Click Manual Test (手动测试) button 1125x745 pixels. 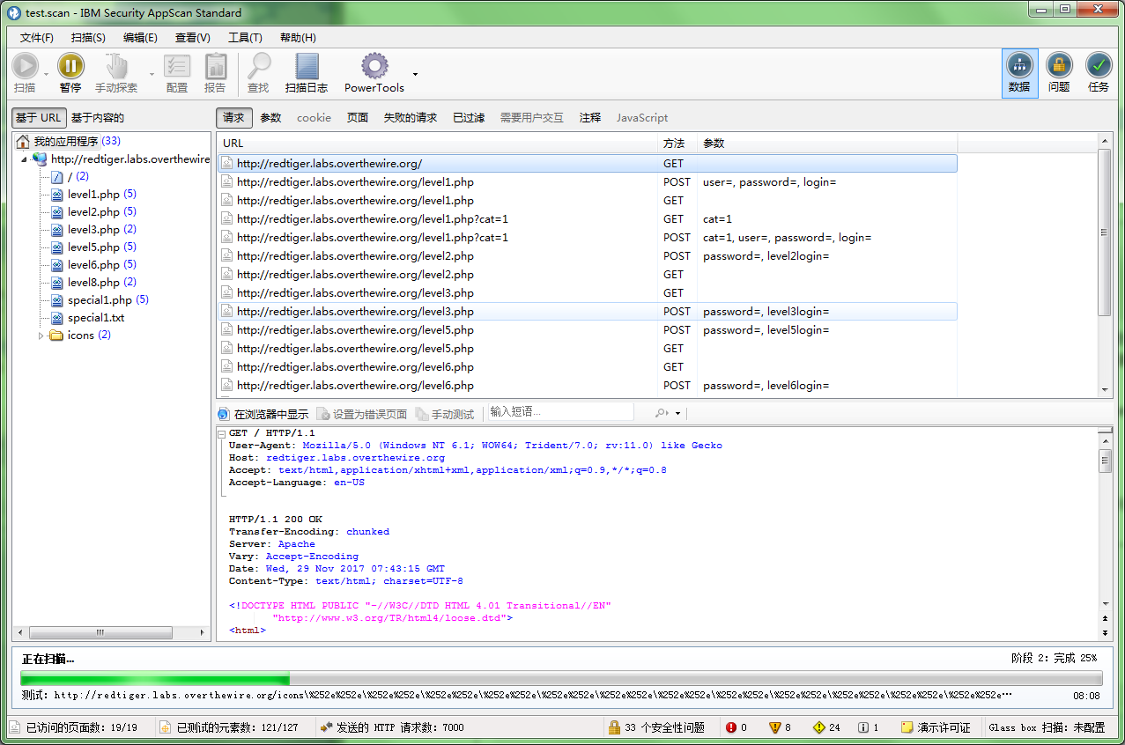tap(445, 414)
